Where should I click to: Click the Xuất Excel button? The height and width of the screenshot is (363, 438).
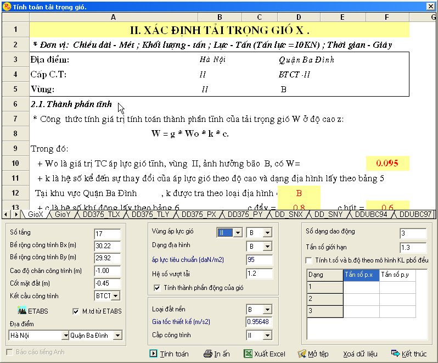265,354
